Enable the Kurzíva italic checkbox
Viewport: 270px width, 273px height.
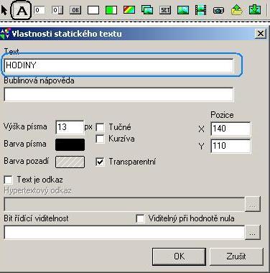(100, 139)
